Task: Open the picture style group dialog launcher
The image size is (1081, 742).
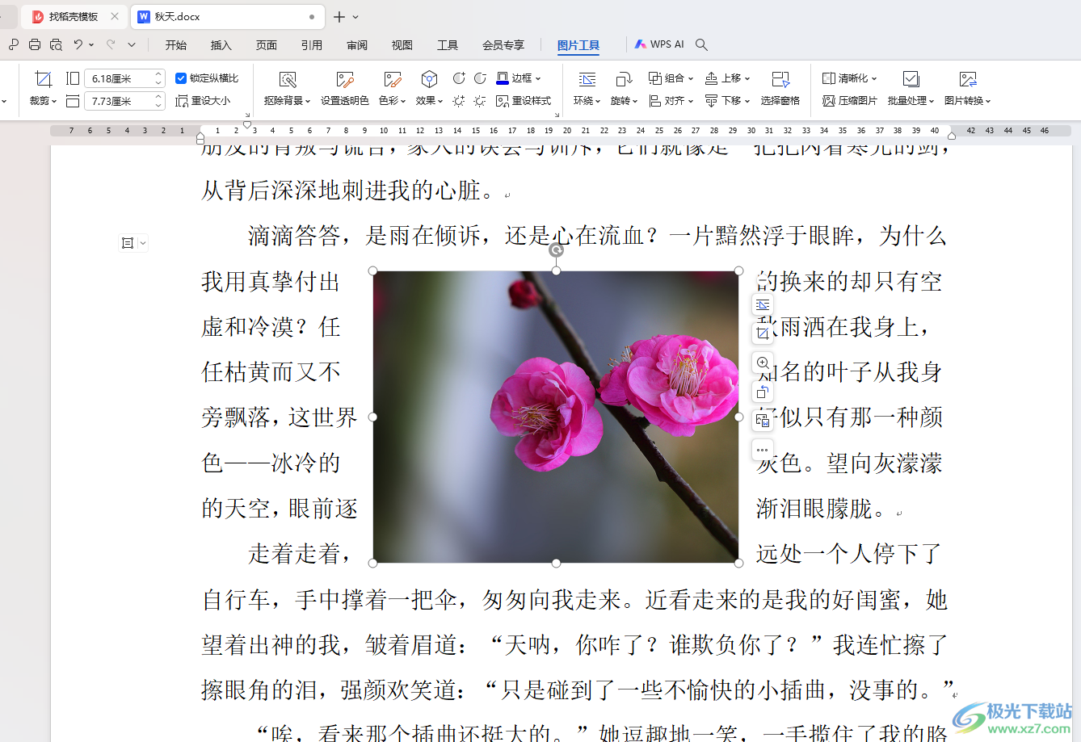Action: [557, 115]
